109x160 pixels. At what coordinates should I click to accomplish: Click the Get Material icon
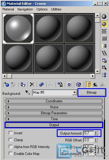[6, 85]
